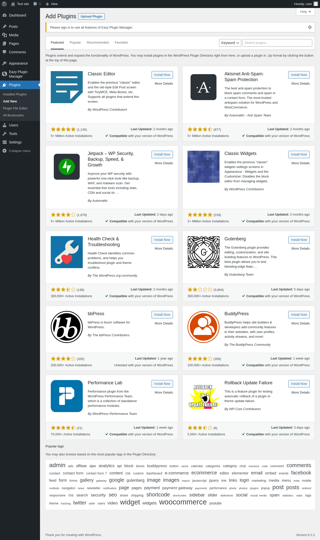Click the Plugins plug icon in sidebar
This screenshot has width=320, height=540.
[4, 85]
